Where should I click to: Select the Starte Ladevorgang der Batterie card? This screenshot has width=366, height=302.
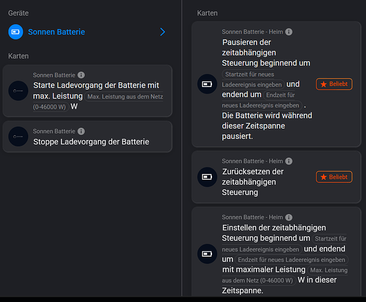point(88,91)
